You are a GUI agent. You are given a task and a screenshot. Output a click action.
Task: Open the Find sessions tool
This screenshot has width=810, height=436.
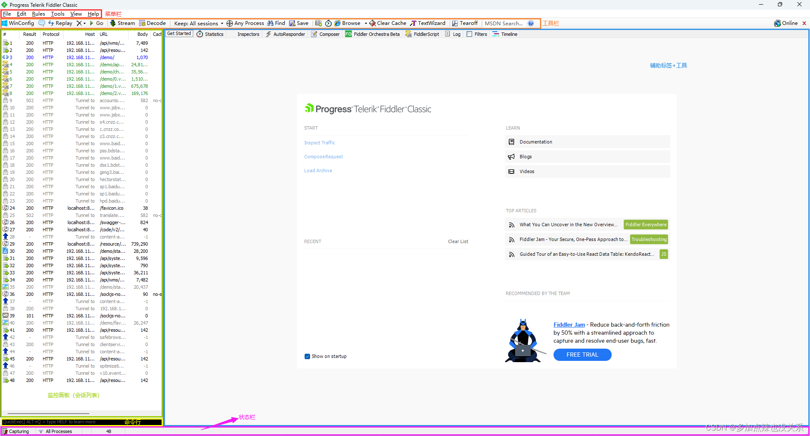pos(276,23)
